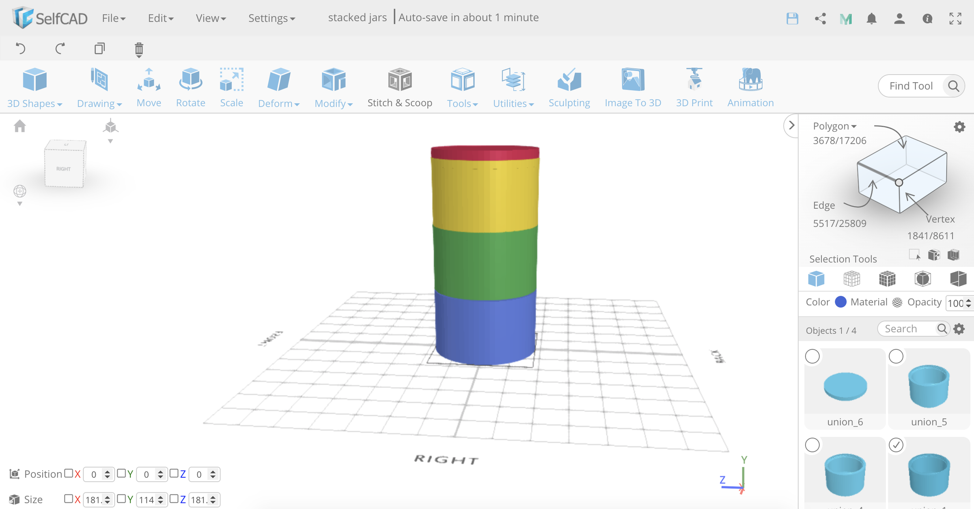Click the Undo icon
The width and height of the screenshot is (974, 509).
21,48
